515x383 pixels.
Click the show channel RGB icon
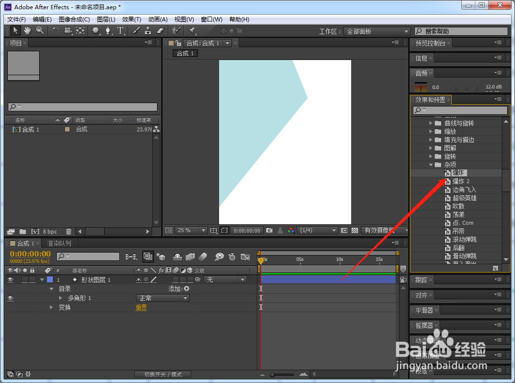coord(291,231)
